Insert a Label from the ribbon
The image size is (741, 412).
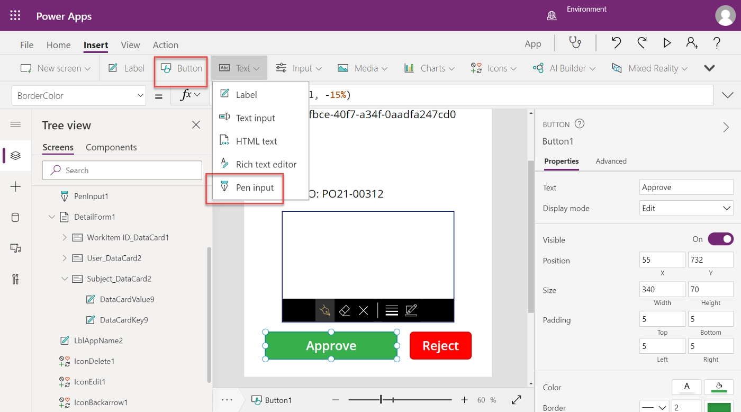(126, 68)
